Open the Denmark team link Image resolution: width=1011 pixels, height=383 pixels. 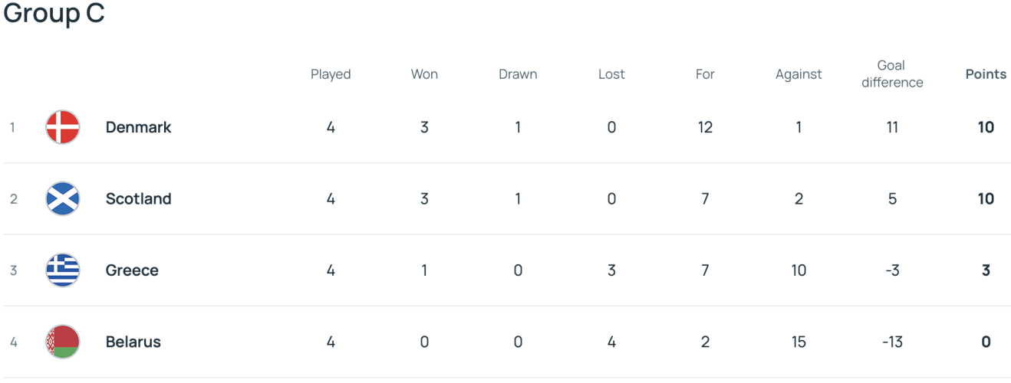138,127
